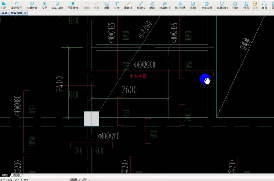Select the straight line (画直线) tool
The width and height of the screenshot is (274, 181).
click(128, 5)
